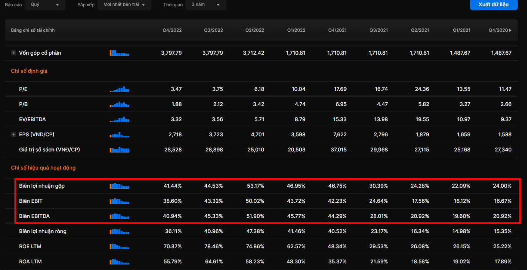Click the Q2/2022 column header
527x270 pixels.
(x=255, y=30)
